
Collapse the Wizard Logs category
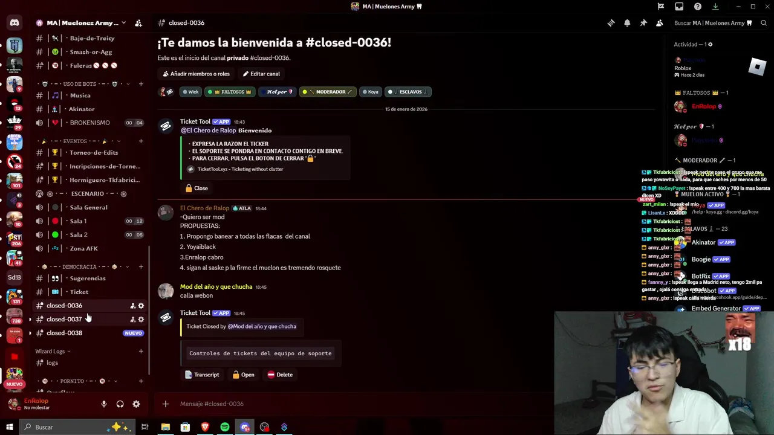tap(53, 352)
